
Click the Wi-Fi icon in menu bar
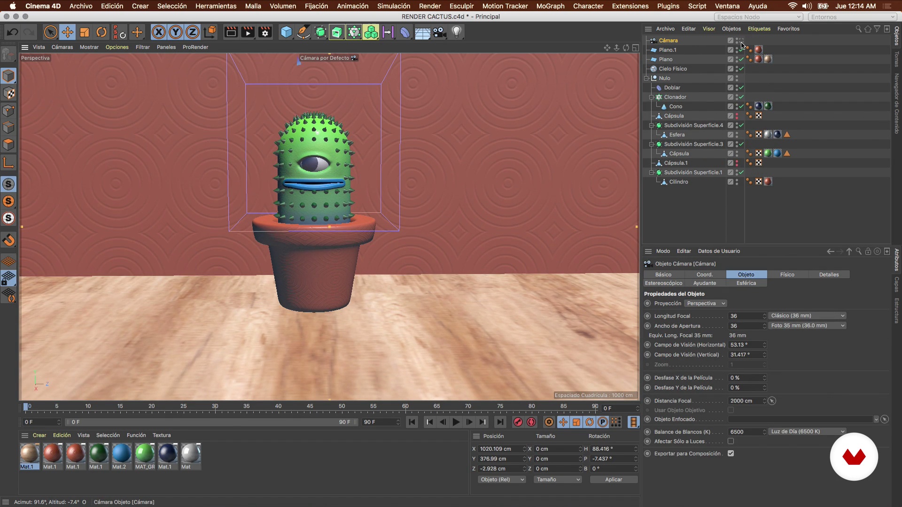click(x=792, y=6)
